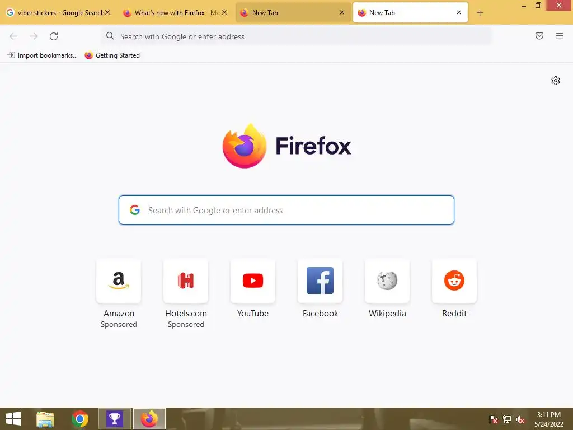Close the viber stickers tab
The height and width of the screenshot is (430, 573).
pyautogui.click(x=107, y=12)
